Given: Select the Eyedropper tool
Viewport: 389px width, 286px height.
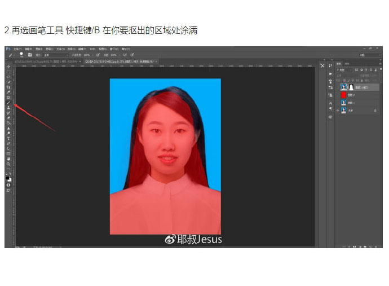Looking at the screenshot, I should click(x=8, y=92).
